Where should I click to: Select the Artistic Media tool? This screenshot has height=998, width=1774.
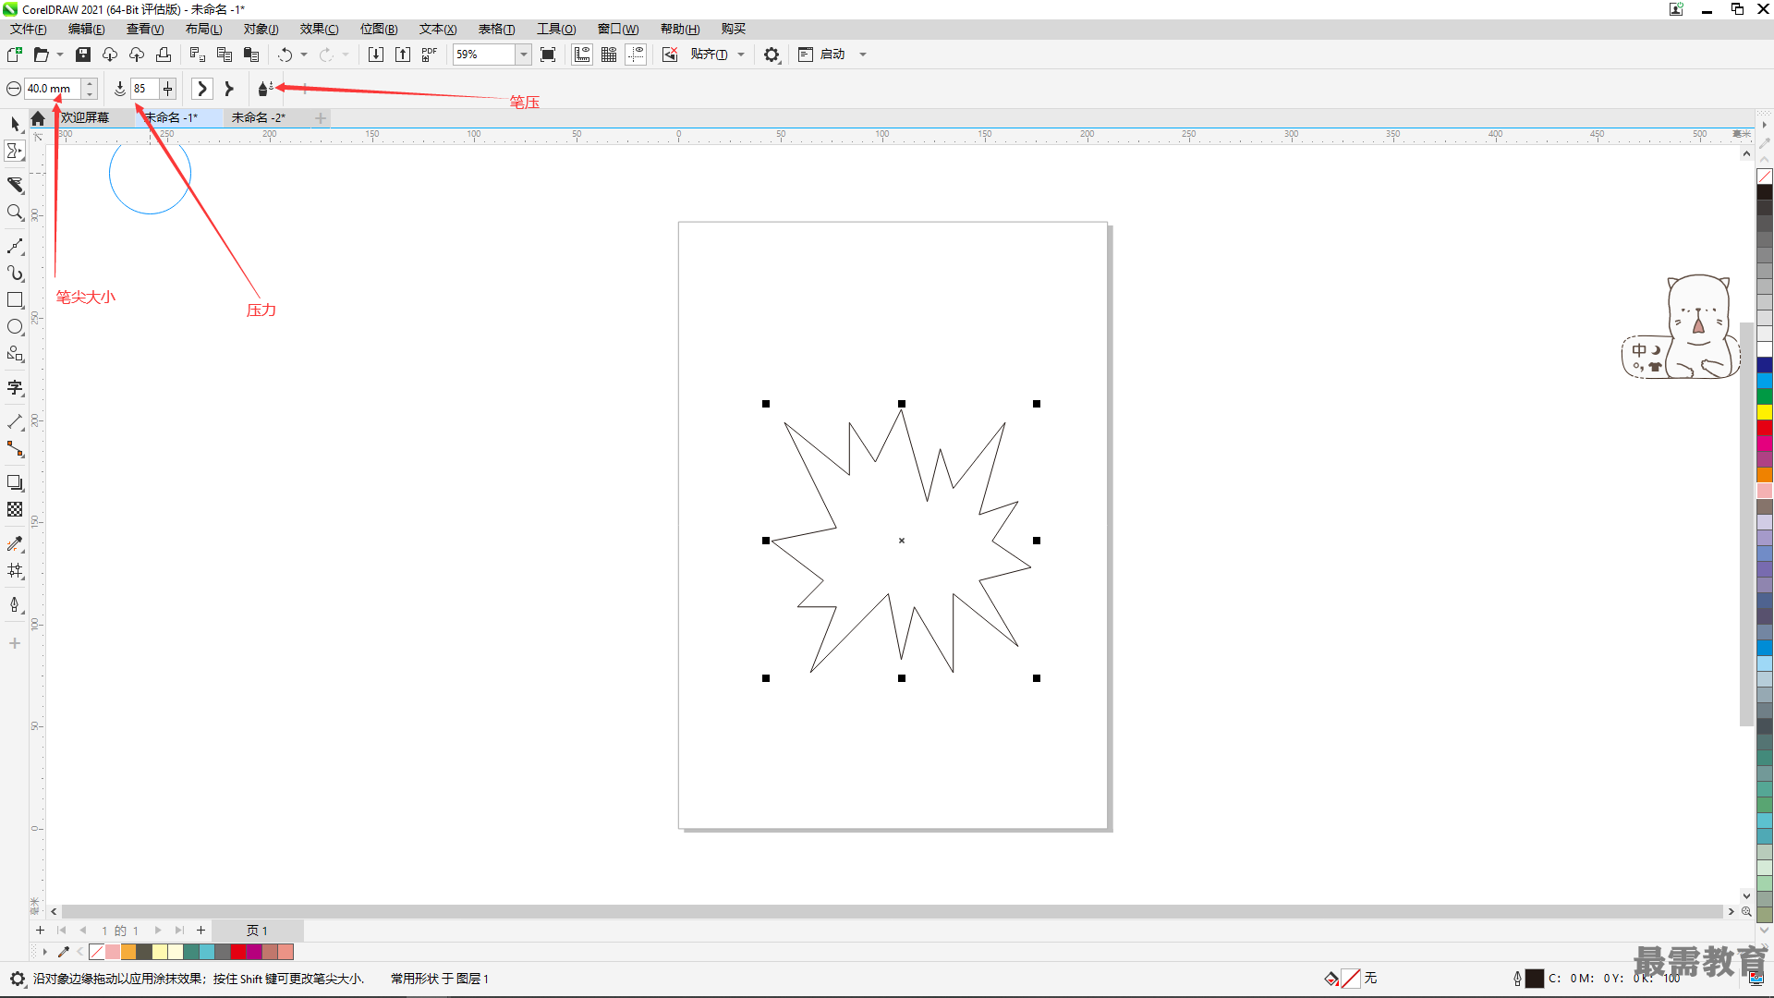click(15, 274)
